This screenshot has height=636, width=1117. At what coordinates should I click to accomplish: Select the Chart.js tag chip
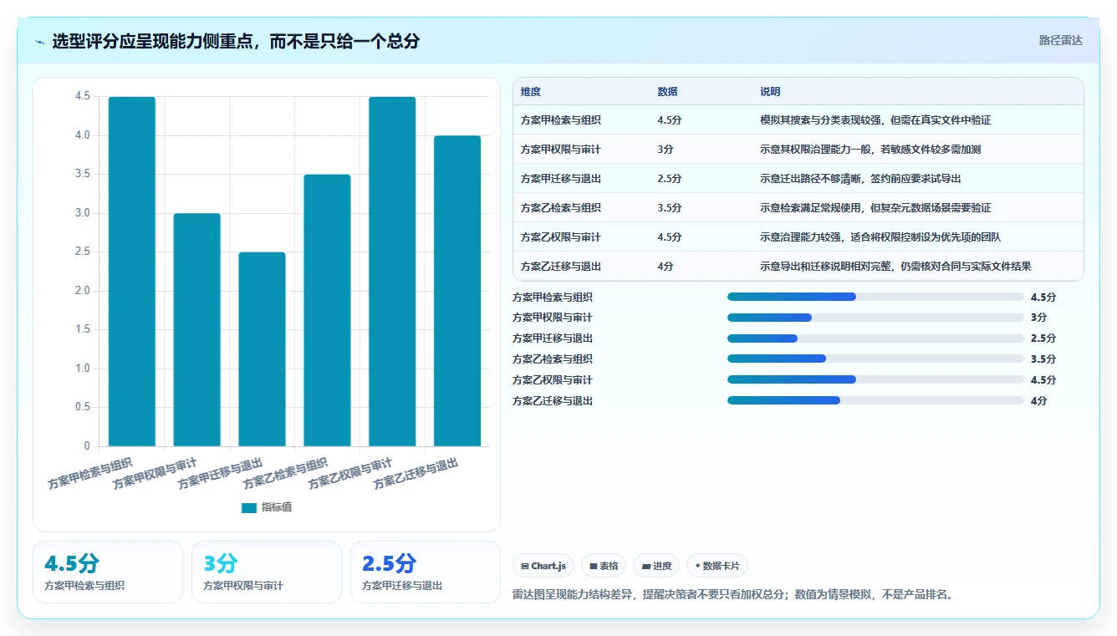(543, 566)
